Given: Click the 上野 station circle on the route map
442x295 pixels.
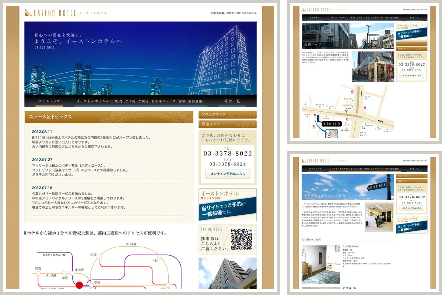Looking at the screenshot, I should tap(159, 256).
